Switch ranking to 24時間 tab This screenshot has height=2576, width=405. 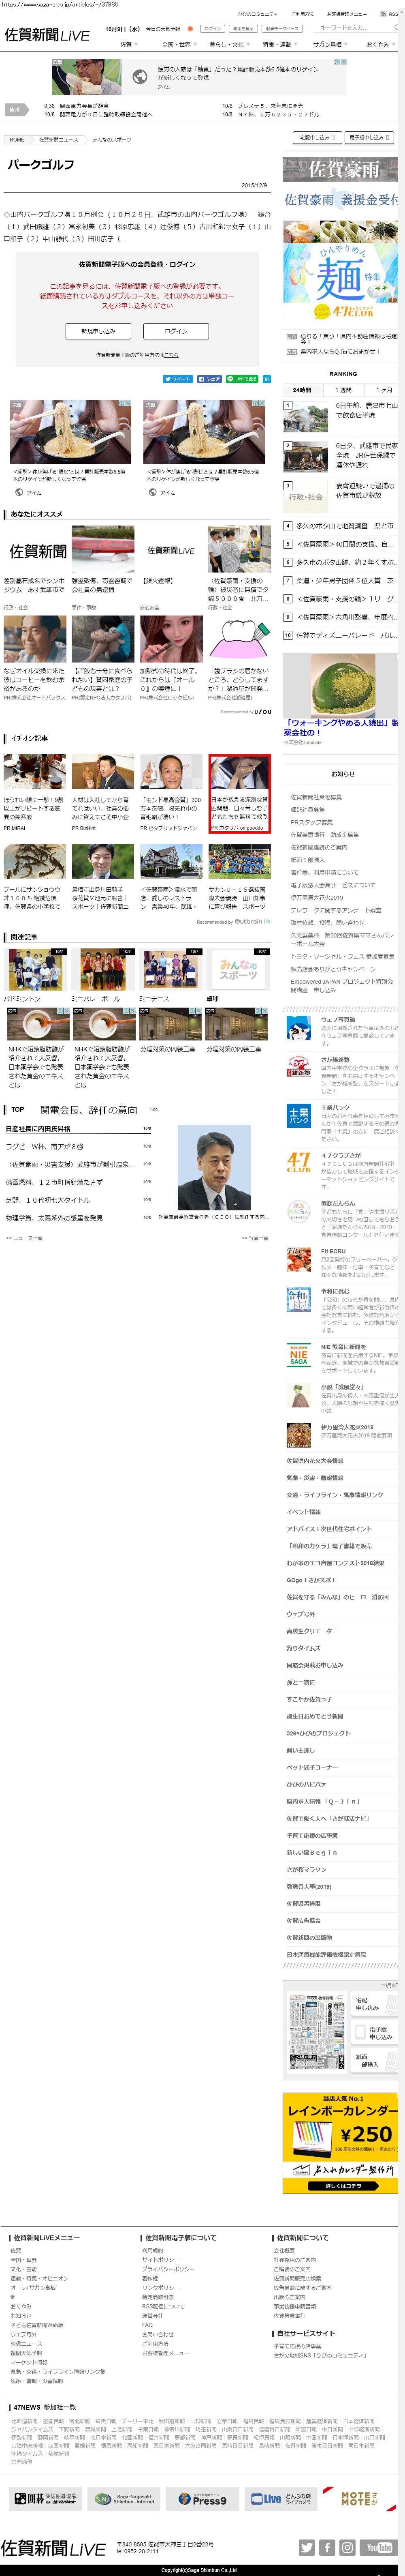pyautogui.click(x=302, y=390)
